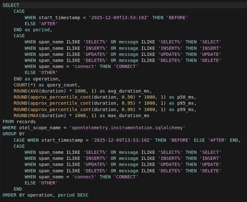The image size is (247, 202).
Task: Click 'operation' in the ORDER BY clause
Action: pos(40,195)
